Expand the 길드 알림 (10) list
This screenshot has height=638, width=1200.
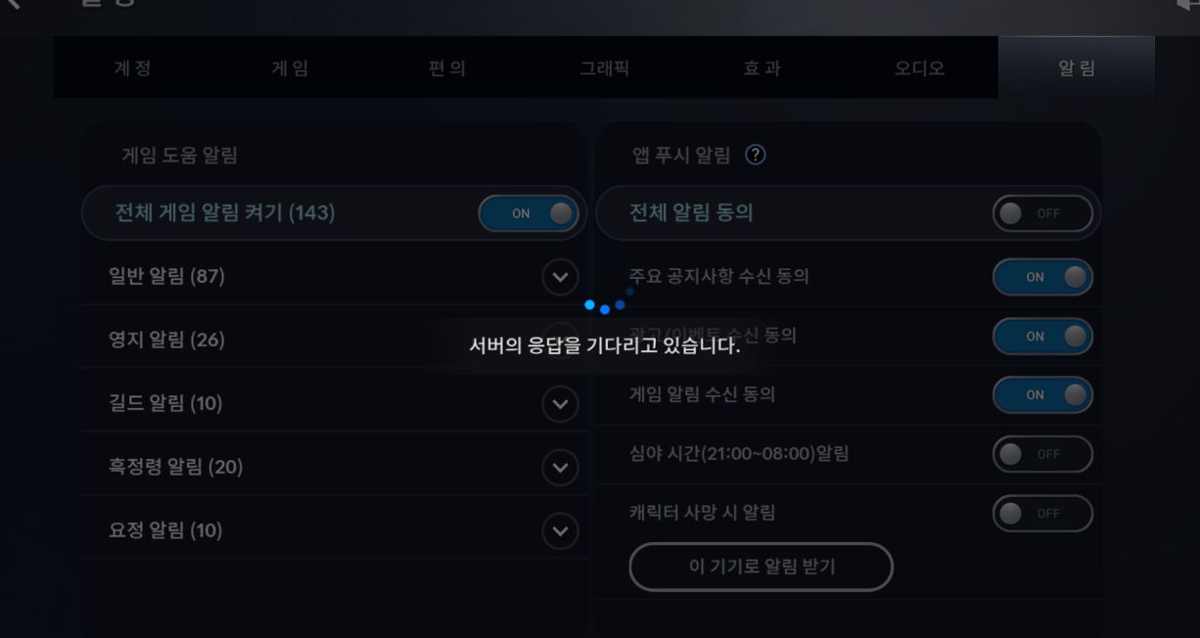tap(560, 403)
